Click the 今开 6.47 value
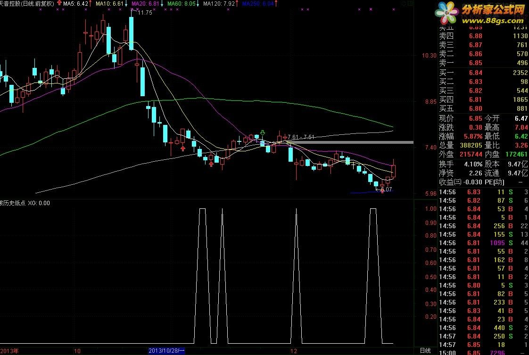This screenshot has width=529, height=355. pyautogui.click(x=521, y=118)
